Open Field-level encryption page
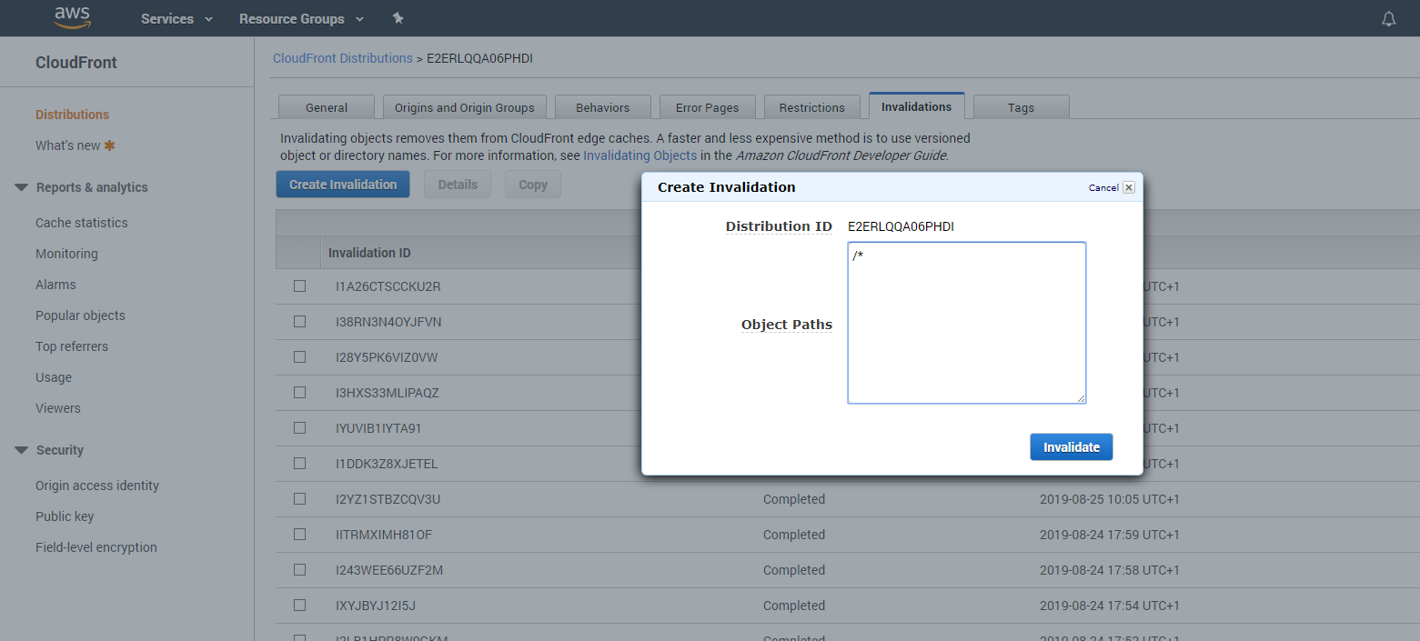 click(96, 547)
